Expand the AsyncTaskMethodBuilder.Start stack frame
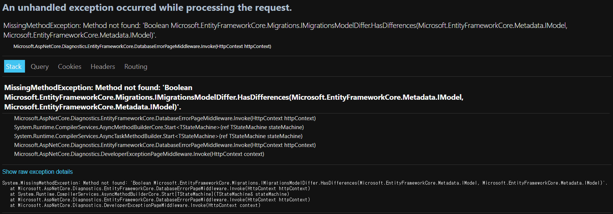 point(158,136)
